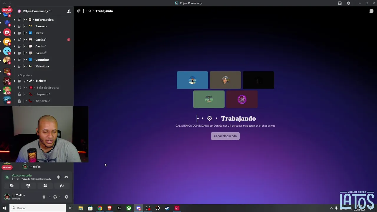Open the Tickets channel
Image resolution: width=377 pixels, height=212 pixels.
44,81
